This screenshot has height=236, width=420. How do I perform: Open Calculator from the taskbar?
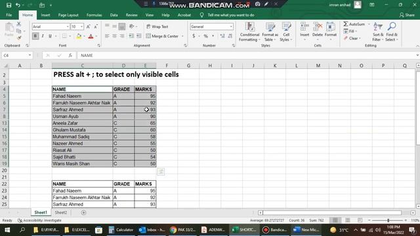[x=121, y=230]
